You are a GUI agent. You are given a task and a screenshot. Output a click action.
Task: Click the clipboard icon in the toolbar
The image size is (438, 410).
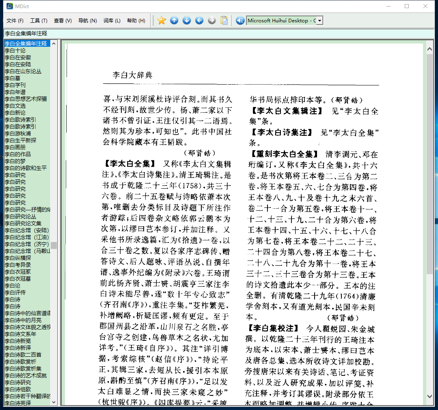coord(224,20)
